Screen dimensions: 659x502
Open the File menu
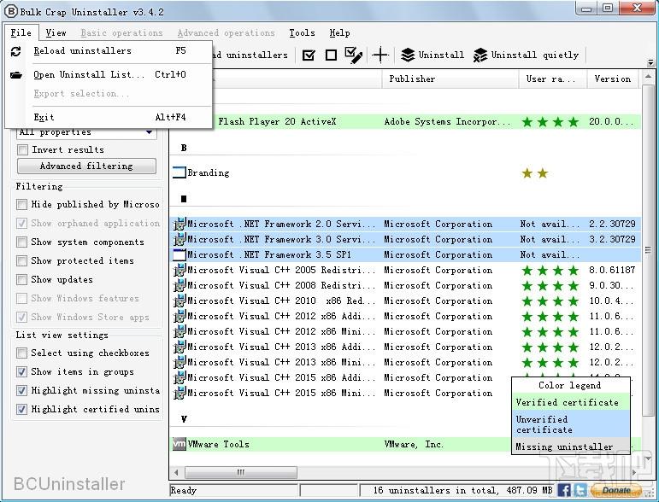pyautogui.click(x=21, y=32)
